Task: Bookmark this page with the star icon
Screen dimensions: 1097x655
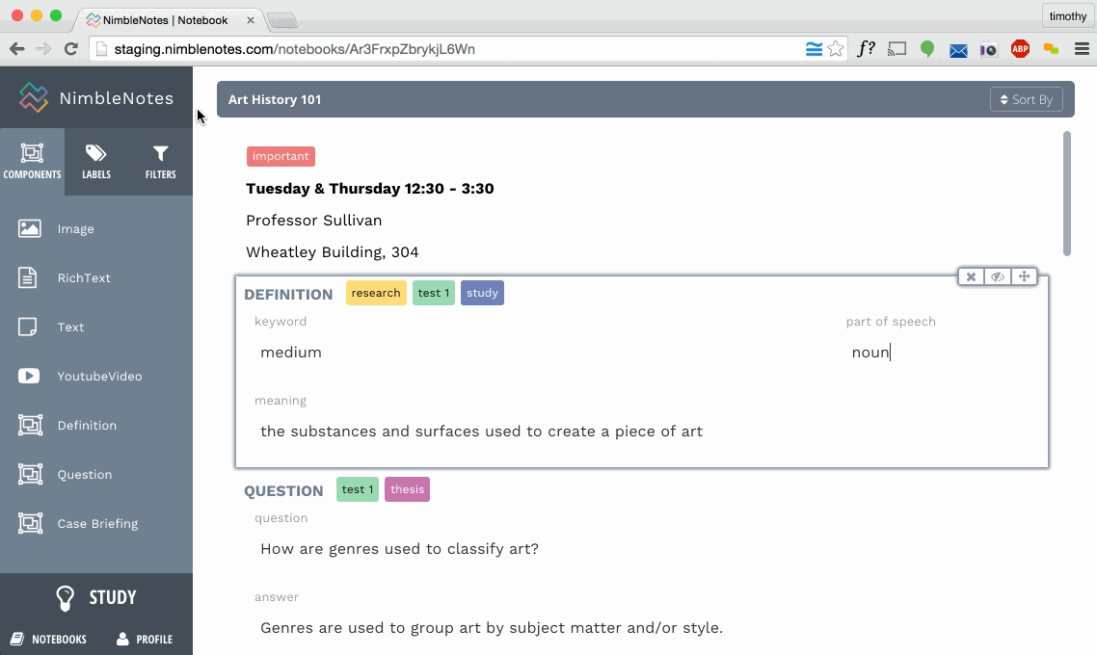Action: tap(836, 49)
